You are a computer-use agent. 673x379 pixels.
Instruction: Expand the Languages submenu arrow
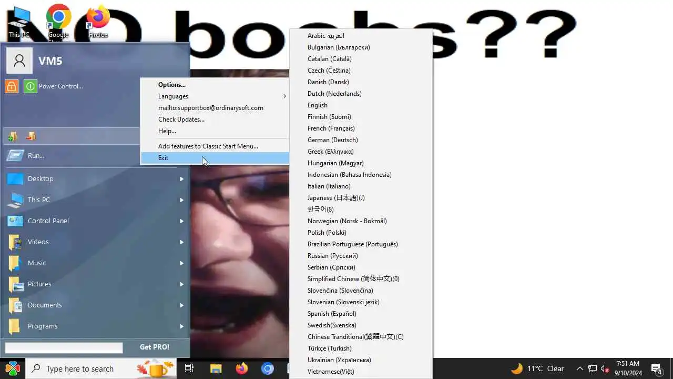(x=284, y=96)
